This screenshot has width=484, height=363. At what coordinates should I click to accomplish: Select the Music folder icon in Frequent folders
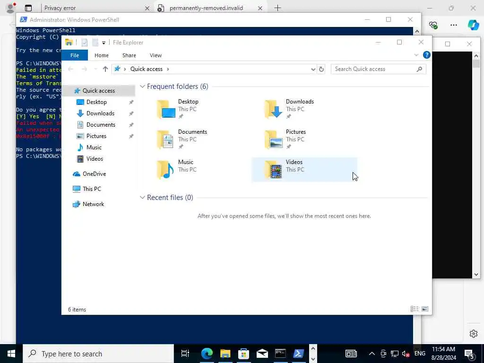[x=166, y=170]
